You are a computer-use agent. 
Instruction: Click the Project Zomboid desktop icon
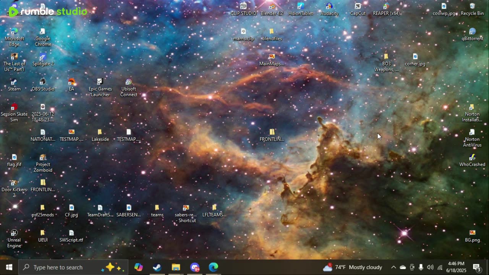click(x=43, y=163)
